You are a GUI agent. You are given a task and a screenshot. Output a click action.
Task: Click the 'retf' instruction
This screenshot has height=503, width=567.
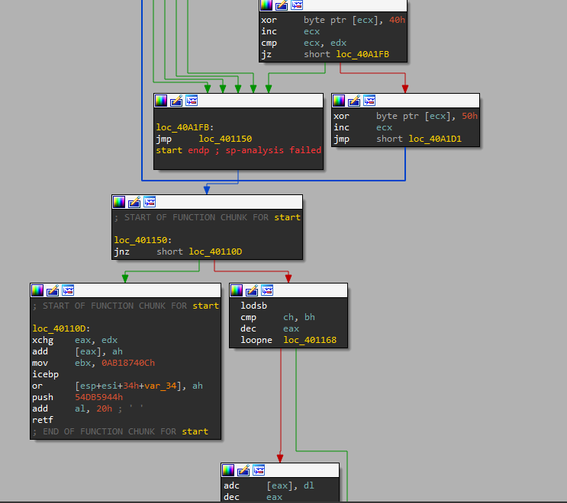43,421
